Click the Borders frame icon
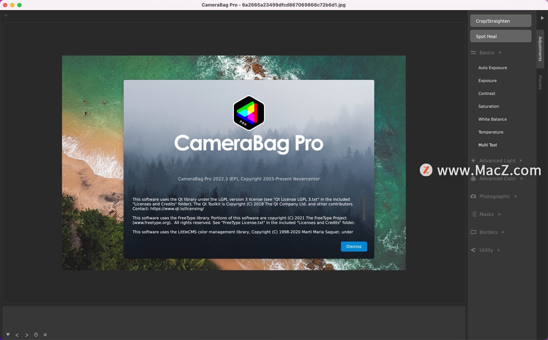Image resolution: width=548 pixels, height=340 pixels. point(473,232)
